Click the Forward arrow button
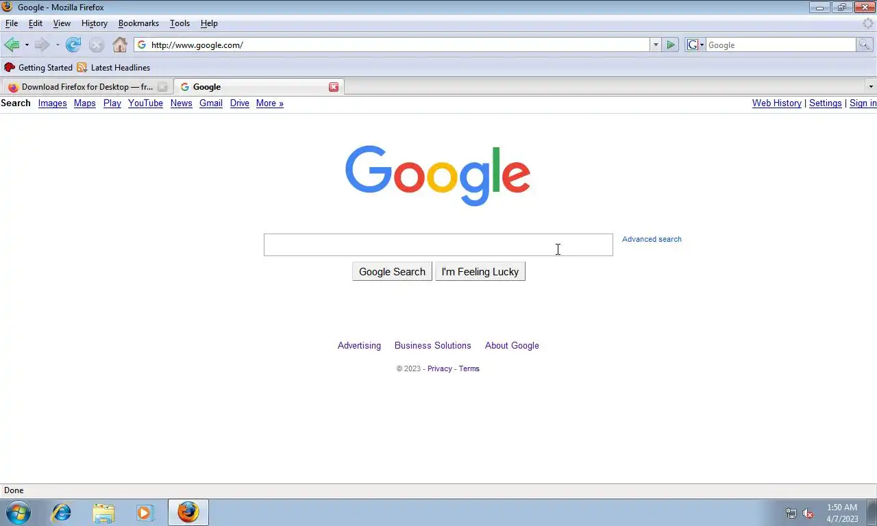Image resolution: width=877 pixels, height=526 pixels. point(42,45)
